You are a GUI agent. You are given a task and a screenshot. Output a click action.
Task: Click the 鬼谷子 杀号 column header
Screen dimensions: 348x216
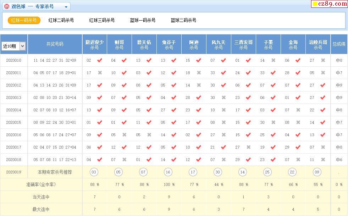pos(169,44)
